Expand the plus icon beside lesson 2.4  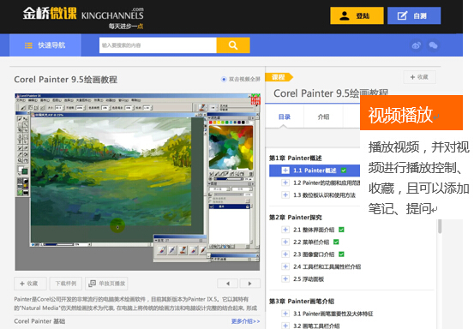285,266
